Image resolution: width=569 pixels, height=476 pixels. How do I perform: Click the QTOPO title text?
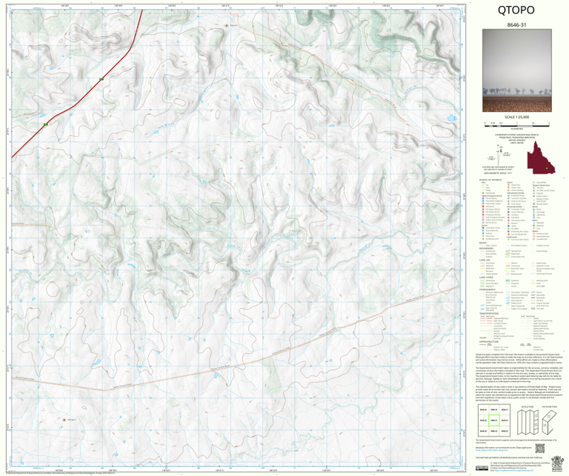point(516,10)
